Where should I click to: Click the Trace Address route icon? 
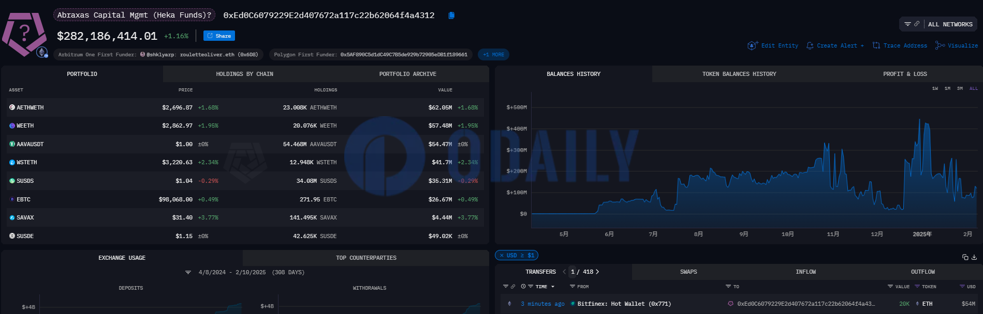[x=876, y=45]
